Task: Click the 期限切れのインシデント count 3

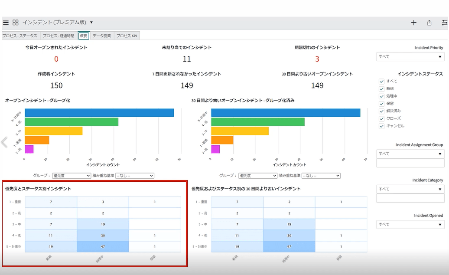Action: point(317,59)
